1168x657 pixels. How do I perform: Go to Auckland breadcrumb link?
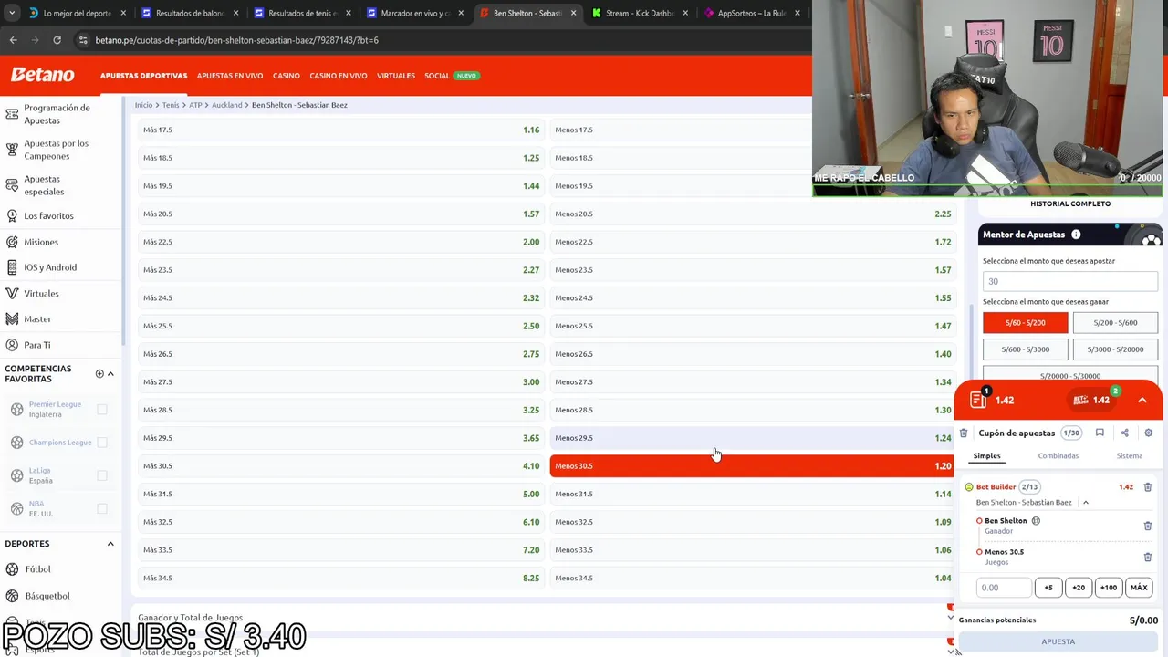click(227, 105)
